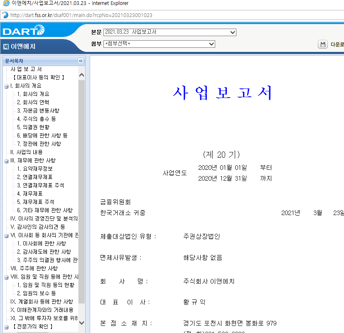Open '1. 이사회에 관한 사항' section
This screenshot has width=344, height=333.
42,244
